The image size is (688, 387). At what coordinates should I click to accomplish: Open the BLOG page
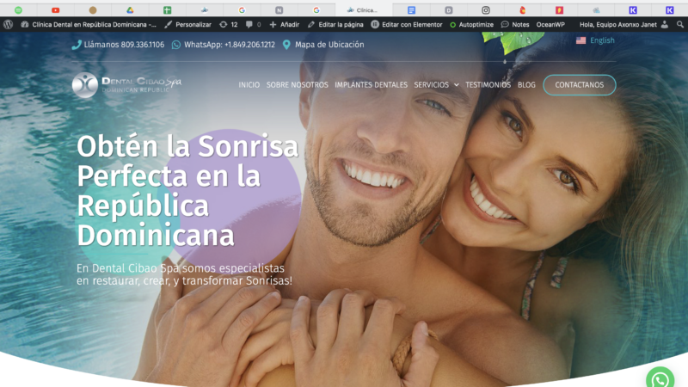[526, 84]
